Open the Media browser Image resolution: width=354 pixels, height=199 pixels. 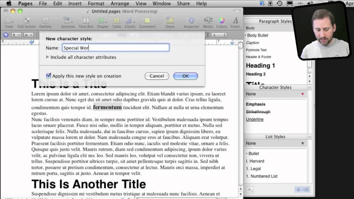pos(208,23)
